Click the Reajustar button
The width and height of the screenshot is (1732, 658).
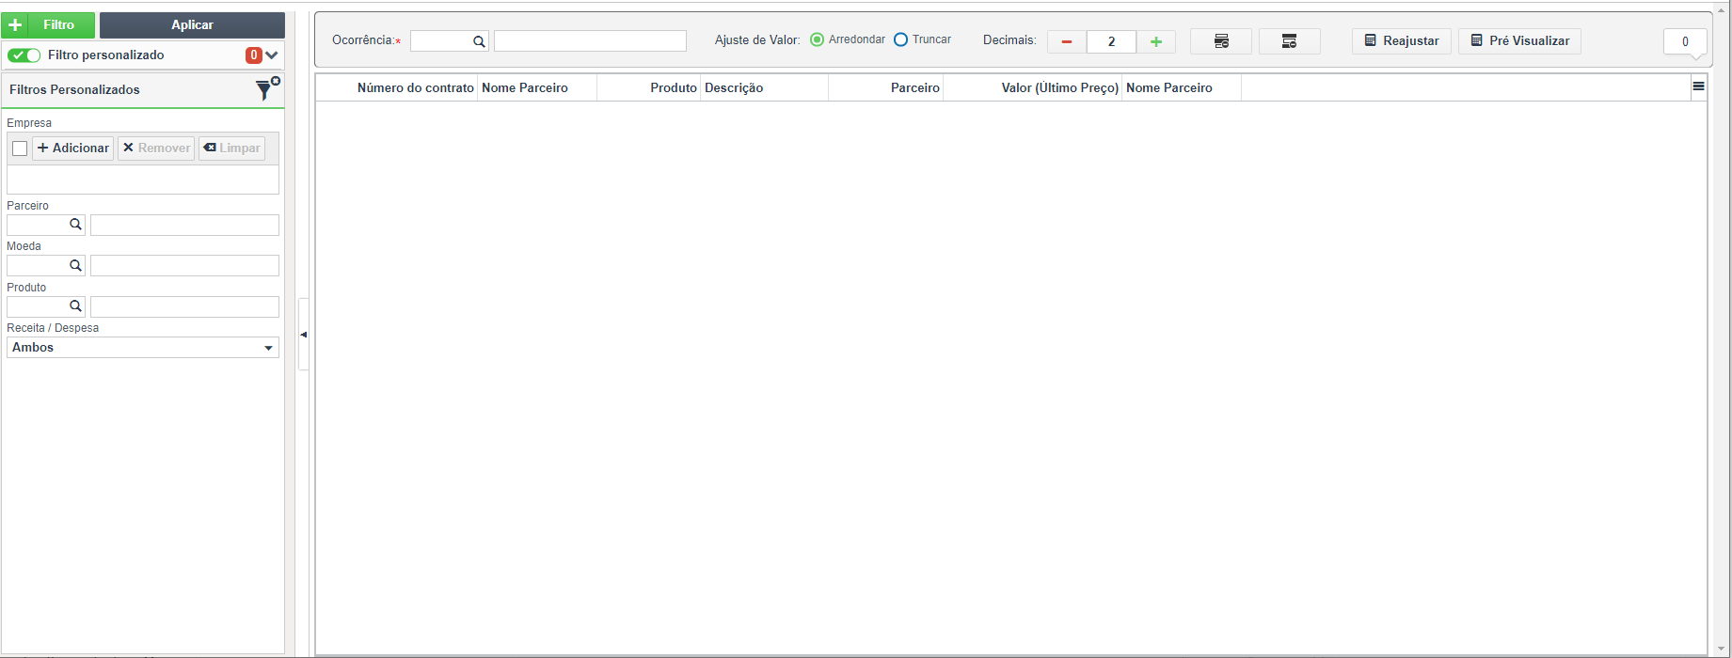point(1402,41)
